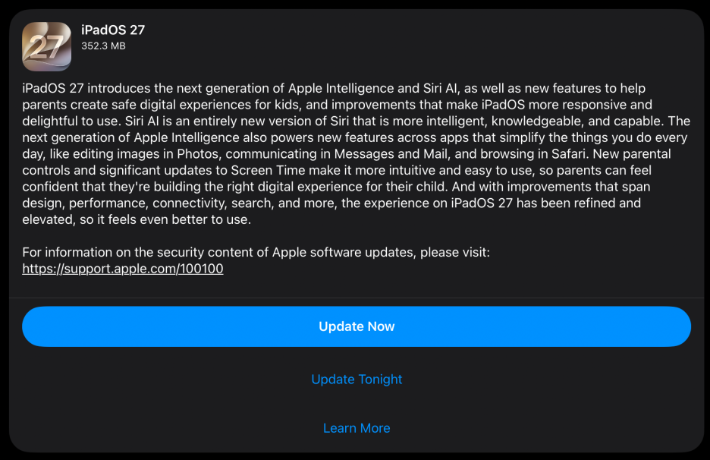Tap the iPadOS 27 app icon

click(46, 46)
